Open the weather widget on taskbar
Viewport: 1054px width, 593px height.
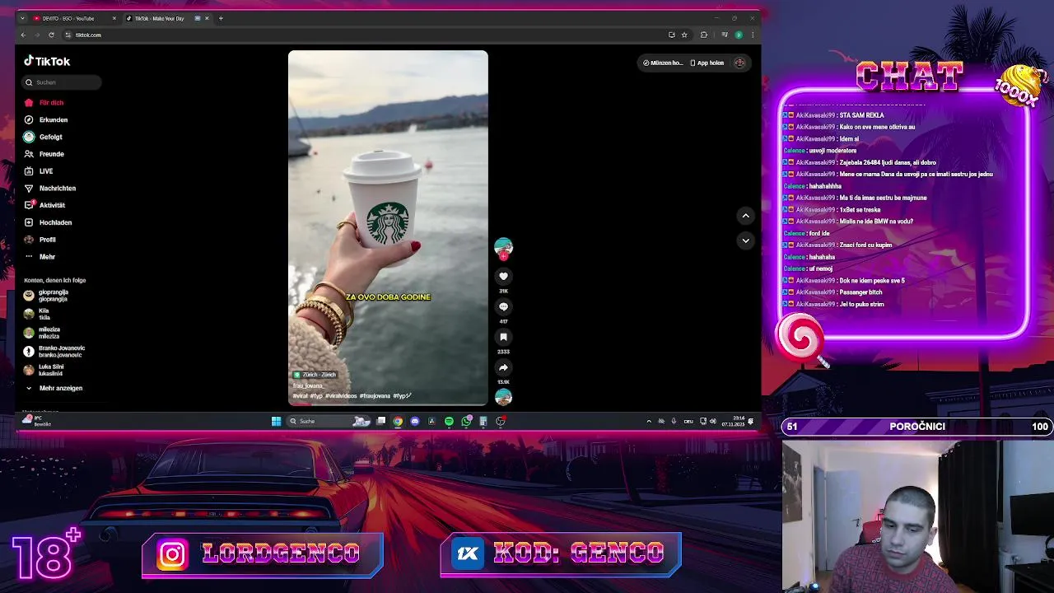tap(37, 421)
